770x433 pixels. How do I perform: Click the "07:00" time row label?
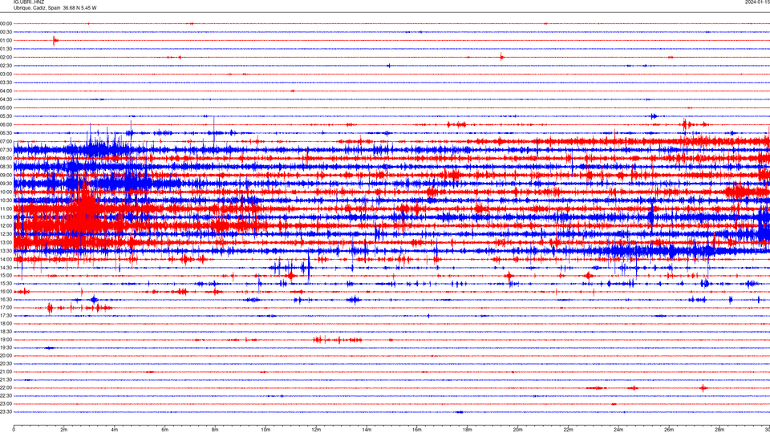click(x=6, y=141)
